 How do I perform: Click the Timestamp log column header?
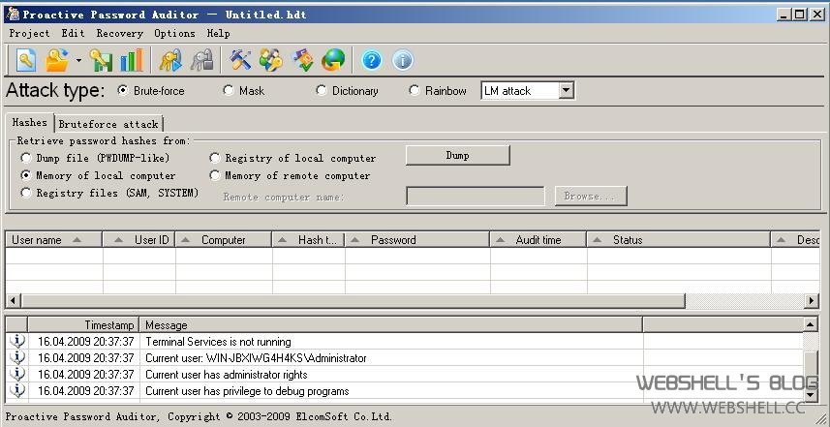click(83, 324)
